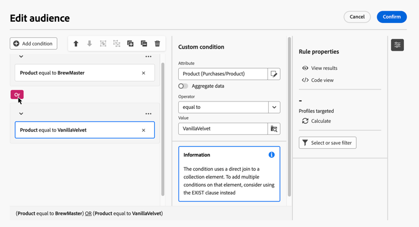This screenshot has width=419, height=227.
Task: Click the expand all plus icon
Action: tap(130, 44)
